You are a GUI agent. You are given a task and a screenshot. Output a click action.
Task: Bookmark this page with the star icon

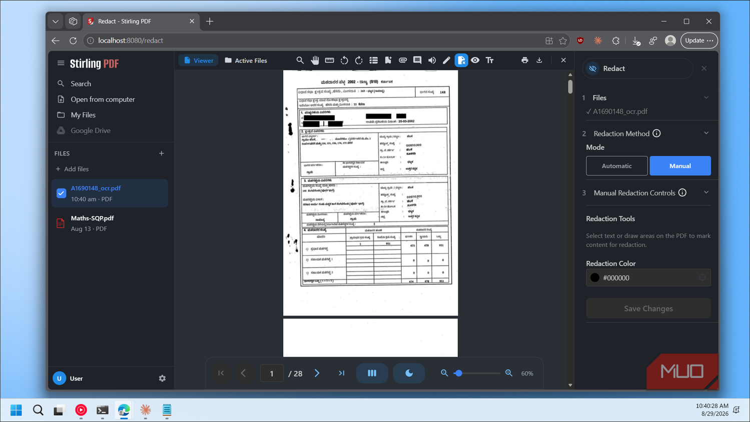[x=563, y=40]
